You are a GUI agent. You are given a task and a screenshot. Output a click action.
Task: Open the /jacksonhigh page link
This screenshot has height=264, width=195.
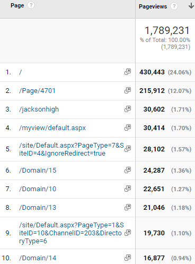(39, 109)
